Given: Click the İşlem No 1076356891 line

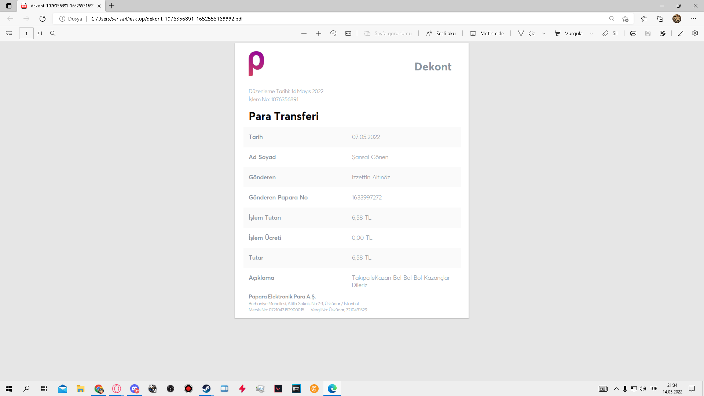Looking at the screenshot, I should pos(274,99).
